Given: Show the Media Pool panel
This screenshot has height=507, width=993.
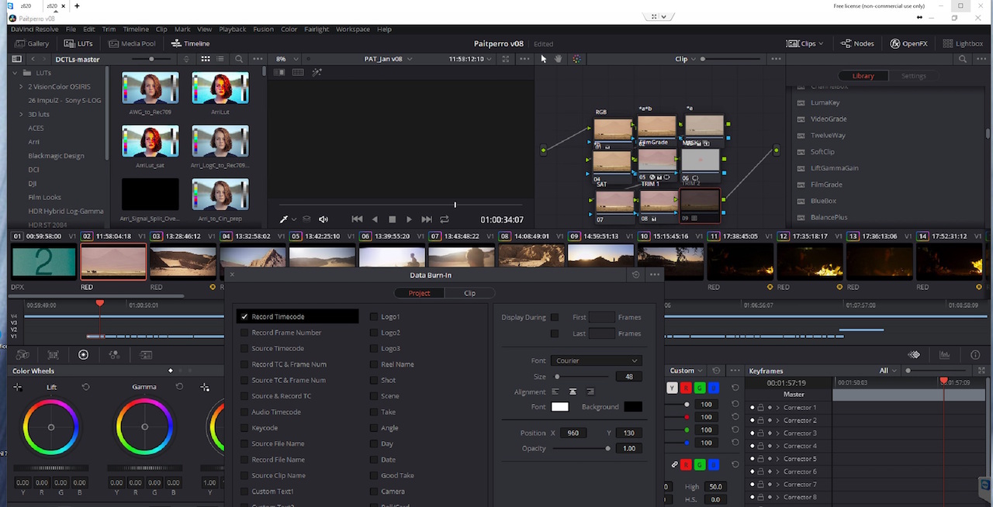Looking at the screenshot, I should pyautogui.click(x=132, y=43).
